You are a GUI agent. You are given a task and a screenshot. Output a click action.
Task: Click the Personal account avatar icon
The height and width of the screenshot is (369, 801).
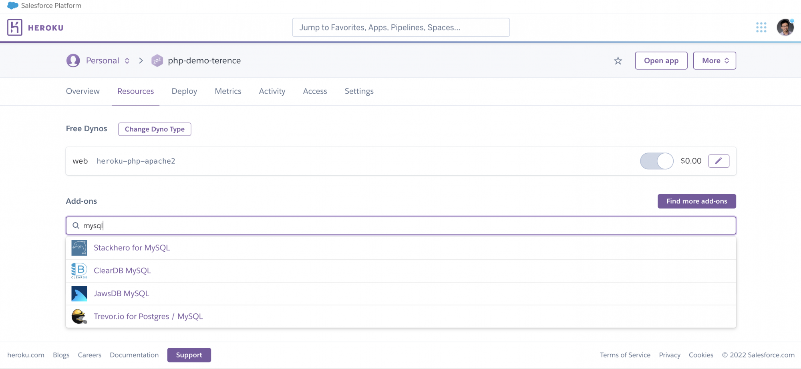[73, 60]
